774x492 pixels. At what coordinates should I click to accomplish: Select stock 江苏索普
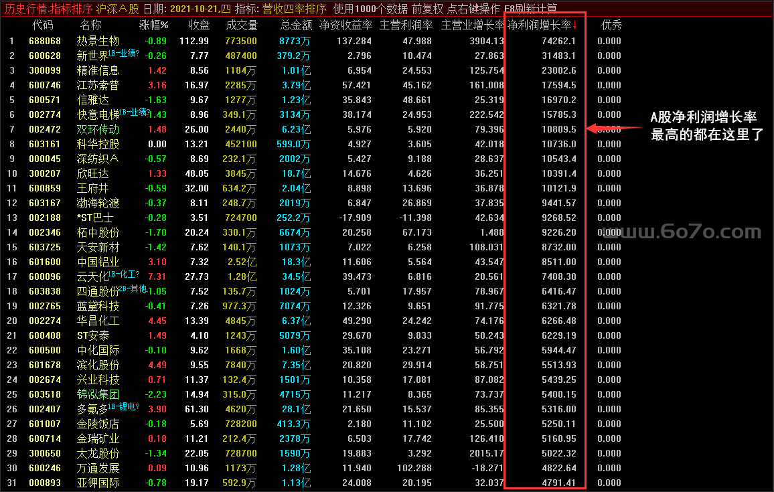point(98,86)
